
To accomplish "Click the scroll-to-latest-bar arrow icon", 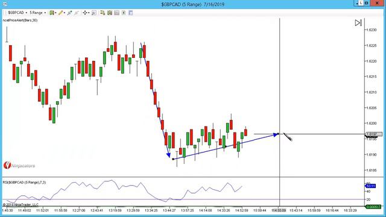I will coord(358,23).
